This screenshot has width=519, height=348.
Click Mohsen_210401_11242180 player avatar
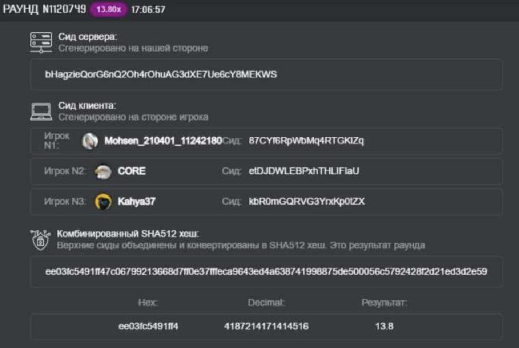(90, 141)
